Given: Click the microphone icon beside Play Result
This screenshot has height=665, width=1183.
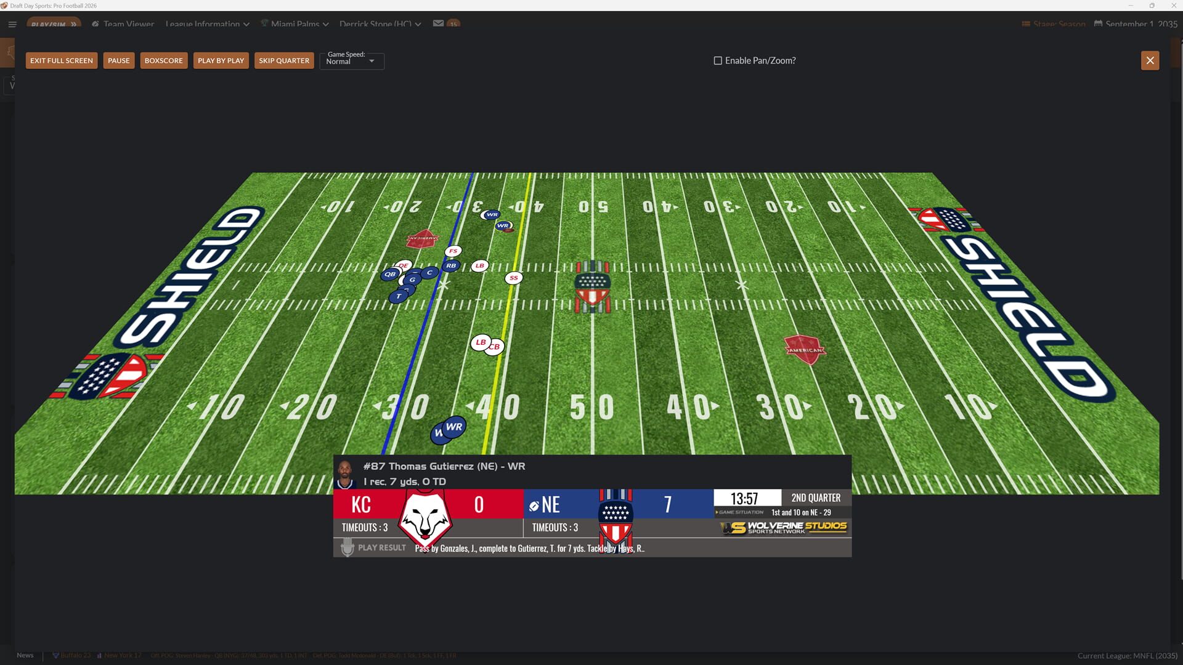Looking at the screenshot, I should [x=347, y=547].
